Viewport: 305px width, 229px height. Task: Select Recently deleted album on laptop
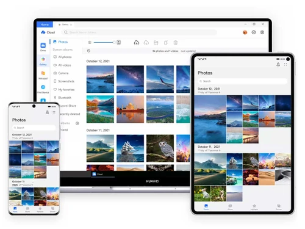[x=70, y=114]
